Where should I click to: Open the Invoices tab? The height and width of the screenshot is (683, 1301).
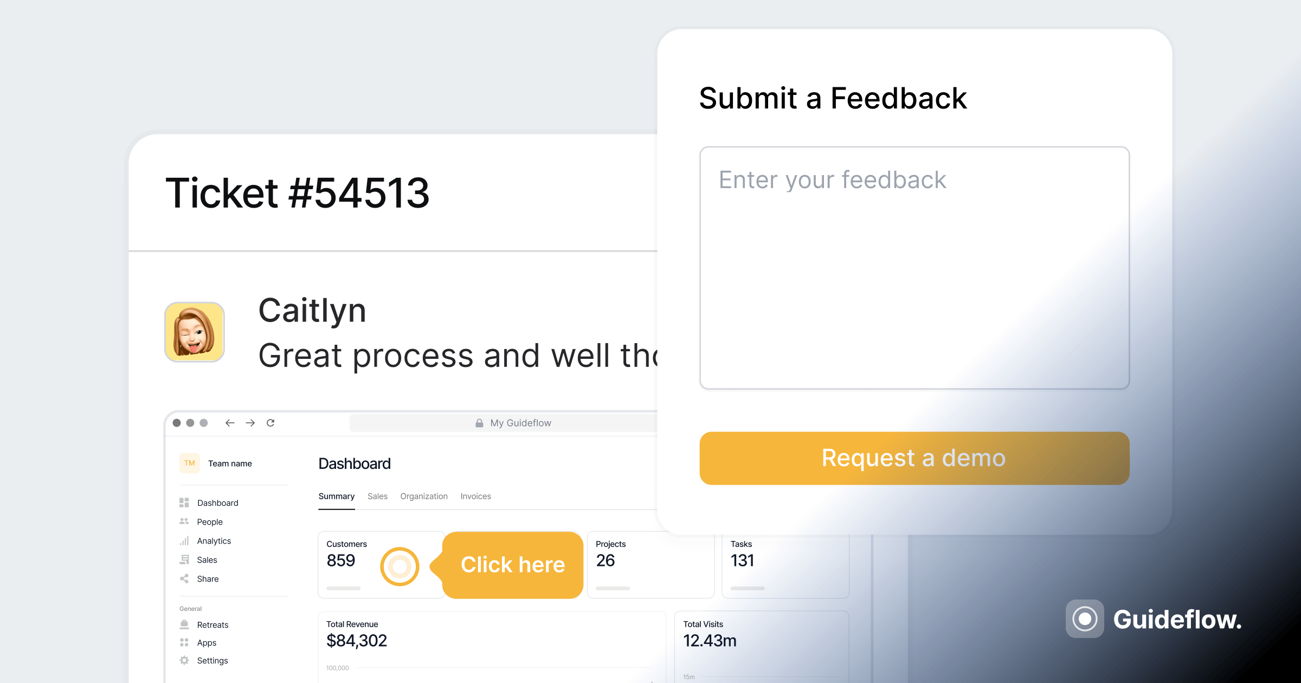point(475,496)
